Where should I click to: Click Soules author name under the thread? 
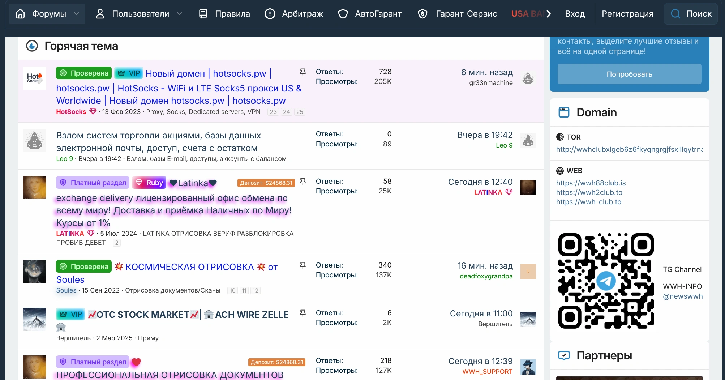[66, 290]
